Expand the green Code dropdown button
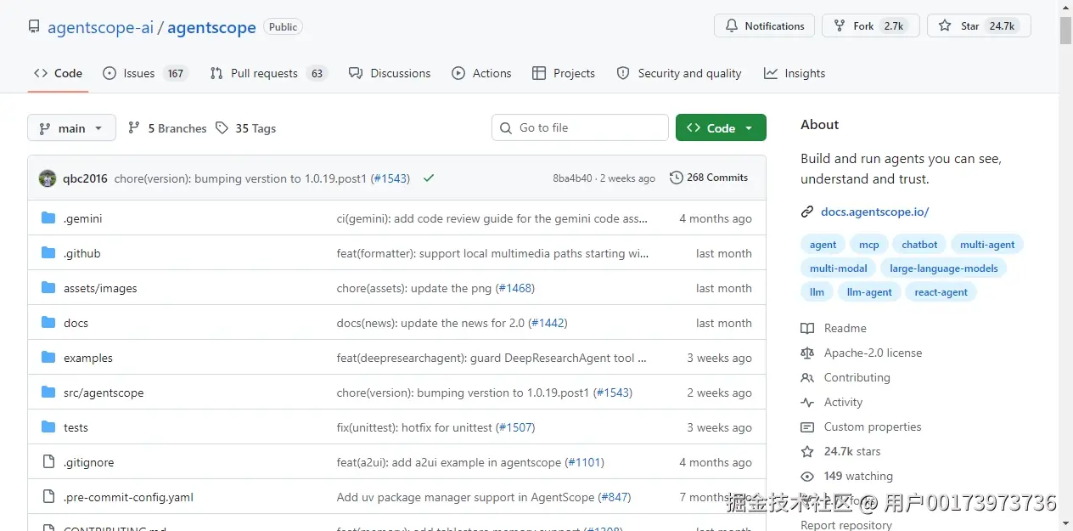 coord(721,127)
